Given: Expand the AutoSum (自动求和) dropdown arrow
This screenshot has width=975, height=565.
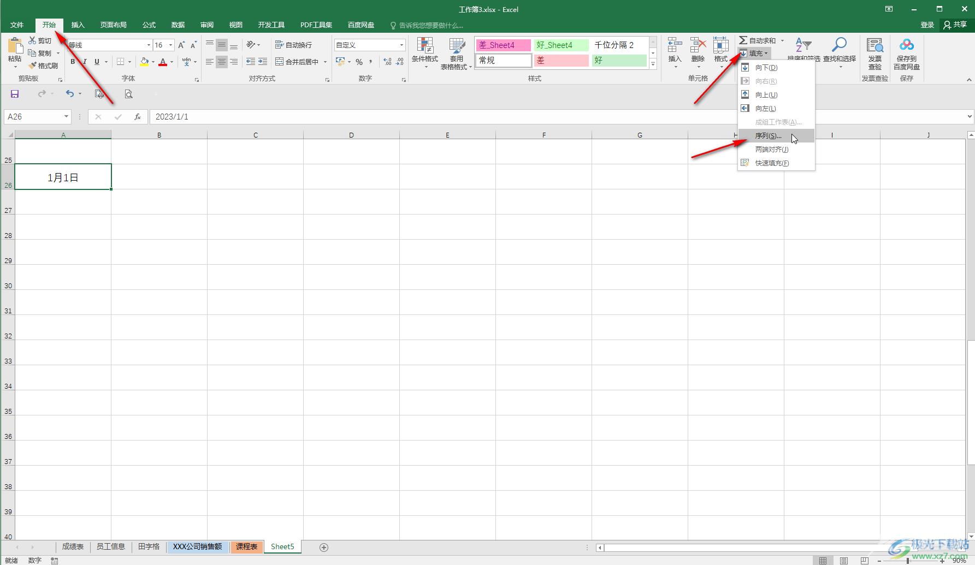Looking at the screenshot, I should click(x=782, y=40).
